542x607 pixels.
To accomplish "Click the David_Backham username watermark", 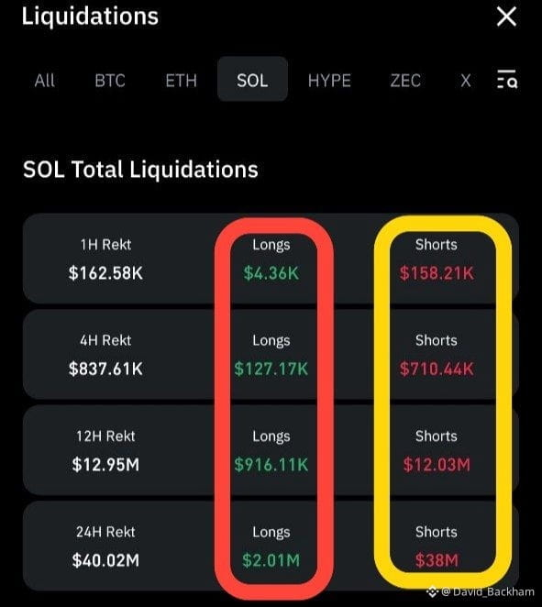I will [x=488, y=591].
